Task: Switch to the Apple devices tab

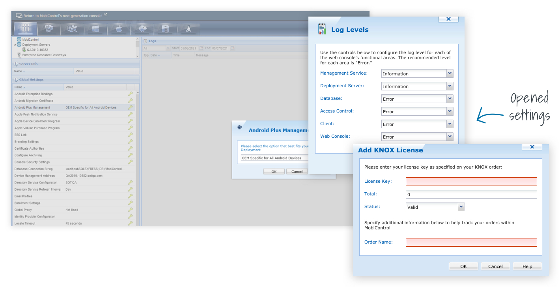Action: point(119,28)
